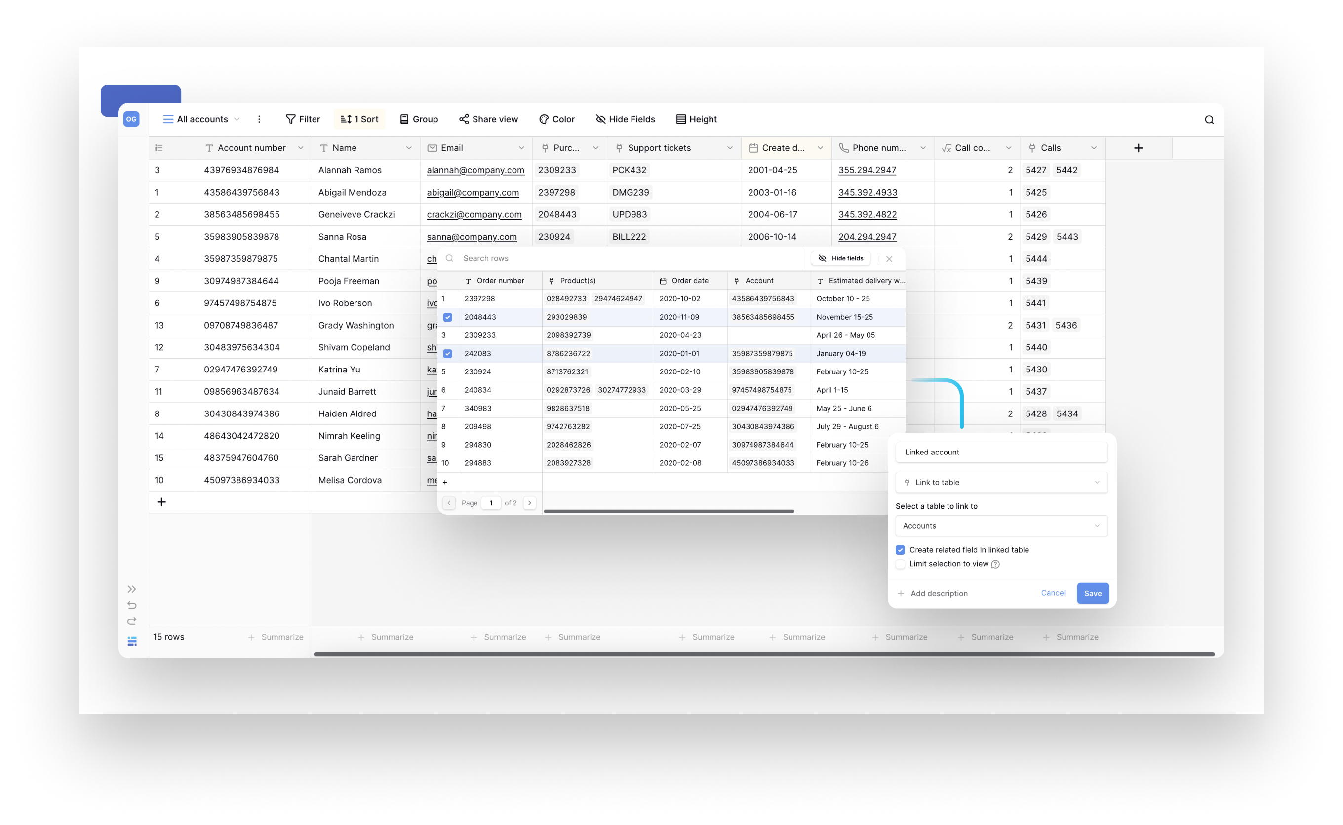Click the Height row-size icon

[680, 119]
